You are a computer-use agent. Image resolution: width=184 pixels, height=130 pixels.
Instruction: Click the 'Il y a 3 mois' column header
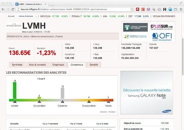coord(102,124)
